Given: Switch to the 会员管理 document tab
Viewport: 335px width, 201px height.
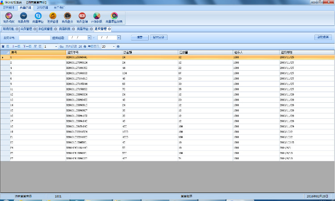Looking at the screenshot, I should [x=26, y=29].
